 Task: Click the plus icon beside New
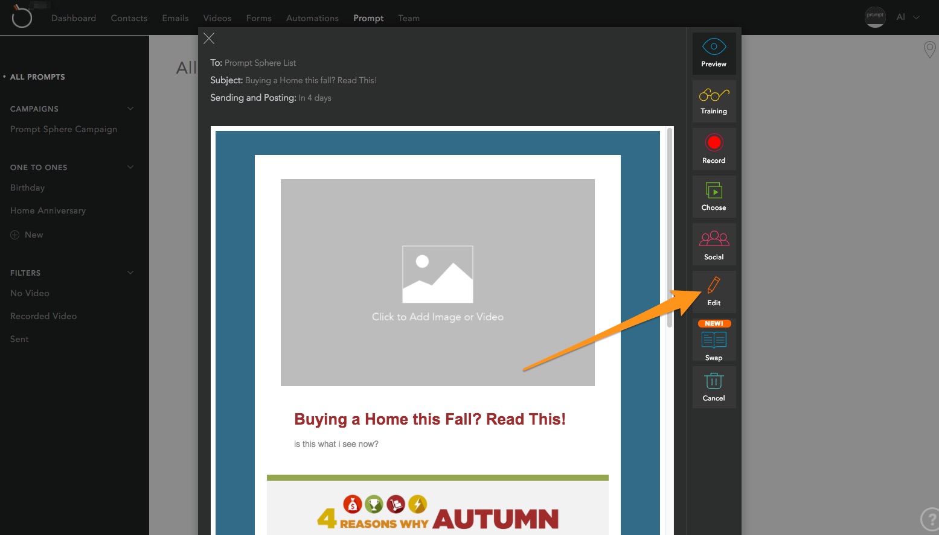pos(15,235)
